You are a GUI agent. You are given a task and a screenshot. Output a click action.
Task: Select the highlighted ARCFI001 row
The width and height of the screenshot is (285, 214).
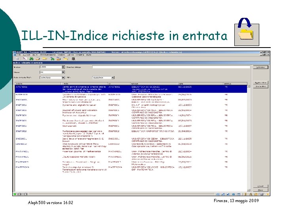click(131, 89)
